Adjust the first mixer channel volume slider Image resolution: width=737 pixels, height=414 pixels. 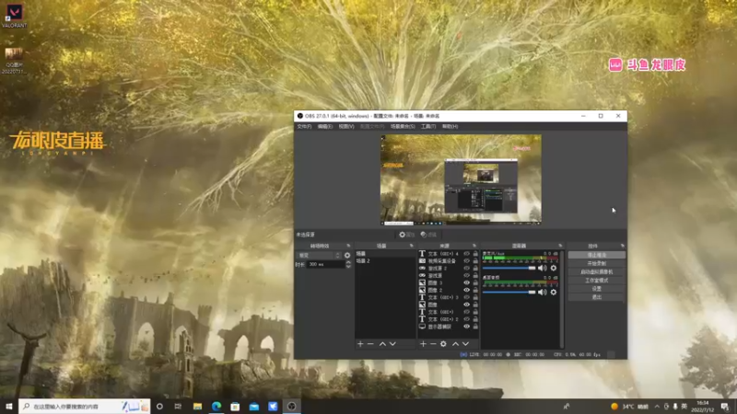coord(509,268)
